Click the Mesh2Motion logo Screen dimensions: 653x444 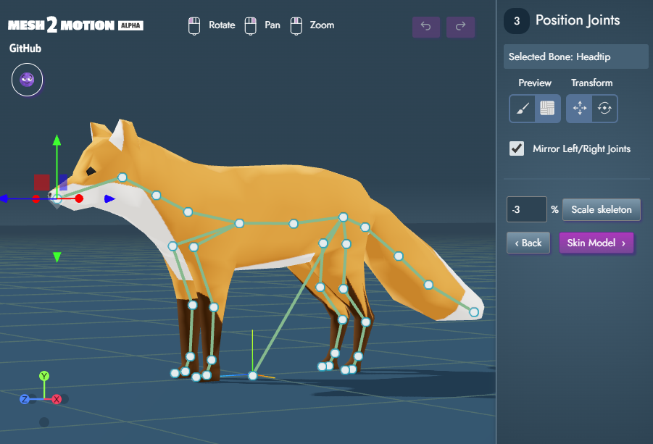coord(61,25)
